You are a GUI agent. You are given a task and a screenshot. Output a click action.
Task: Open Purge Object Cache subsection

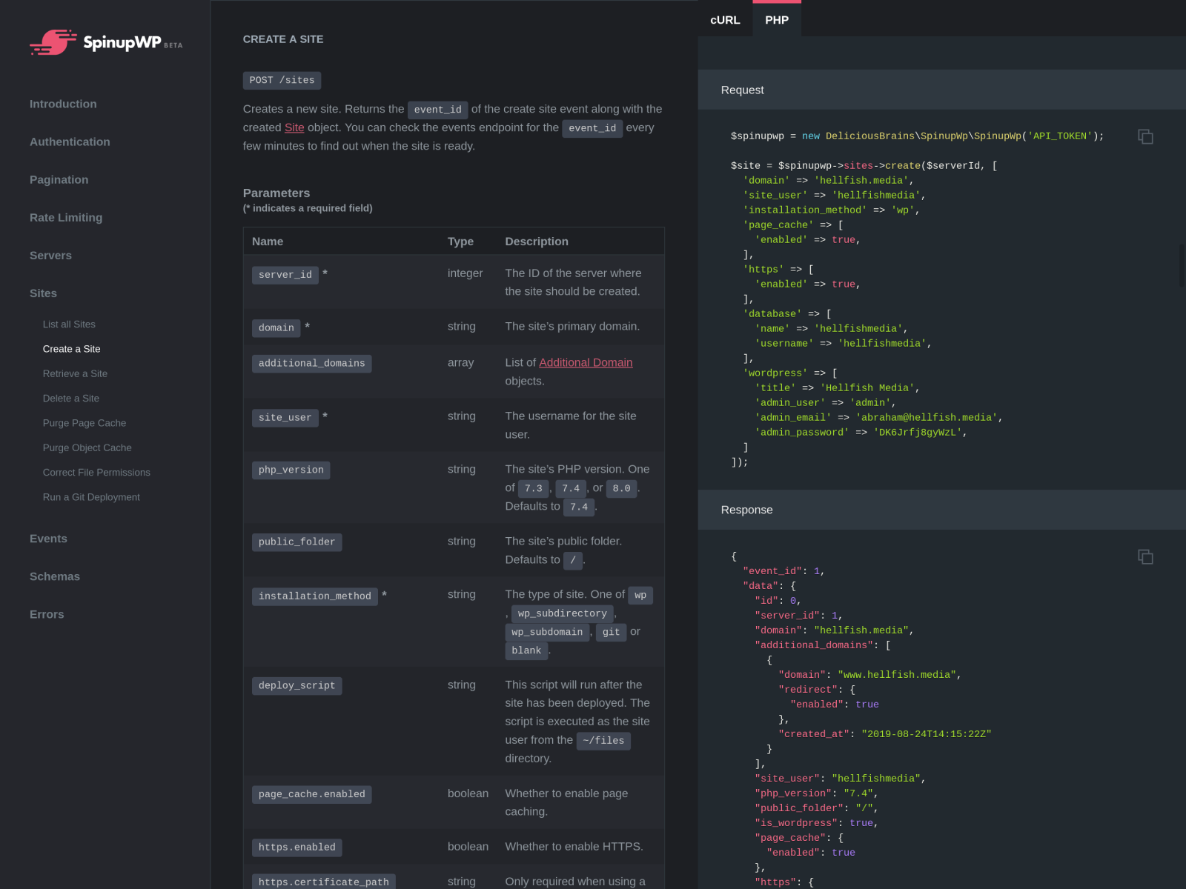coord(87,448)
